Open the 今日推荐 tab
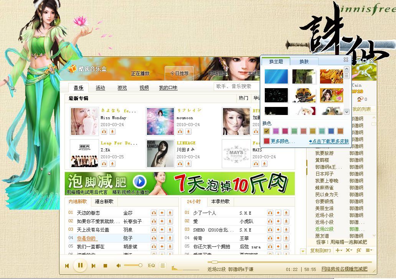 click(x=179, y=74)
